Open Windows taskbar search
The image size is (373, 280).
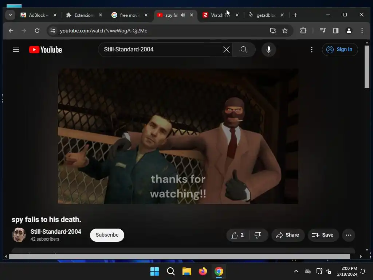(x=170, y=271)
